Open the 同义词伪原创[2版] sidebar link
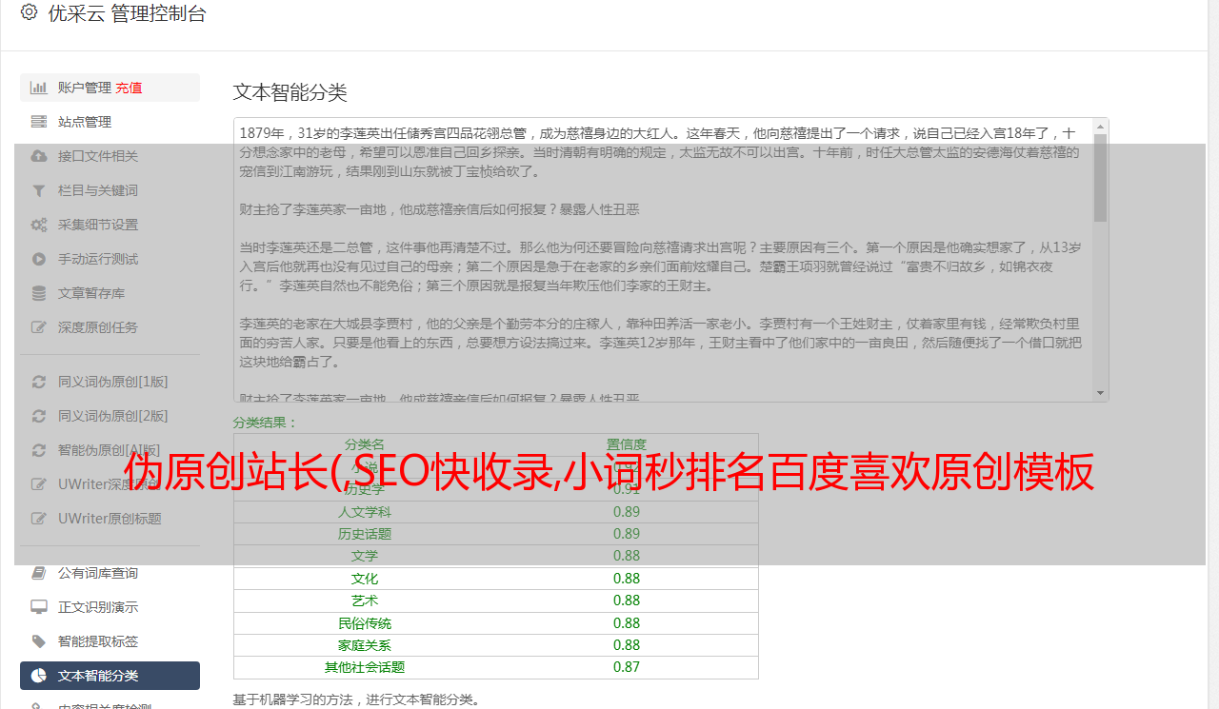 click(112, 416)
